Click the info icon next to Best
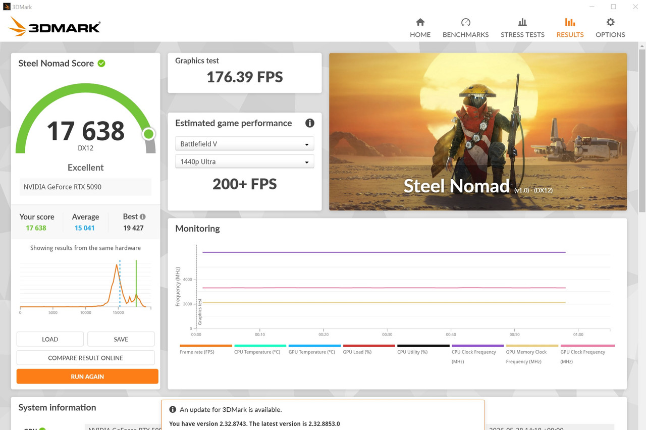 point(143,217)
